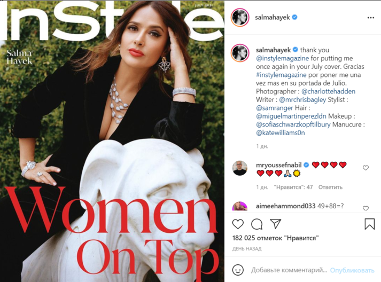Like mryoussefnabil's comment with its heart
This screenshot has height=282, width=381.
click(x=366, y=168)
